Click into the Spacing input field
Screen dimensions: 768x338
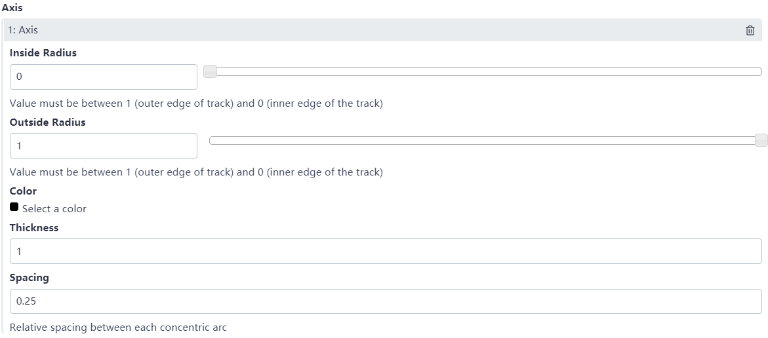(x=386, y=301)
